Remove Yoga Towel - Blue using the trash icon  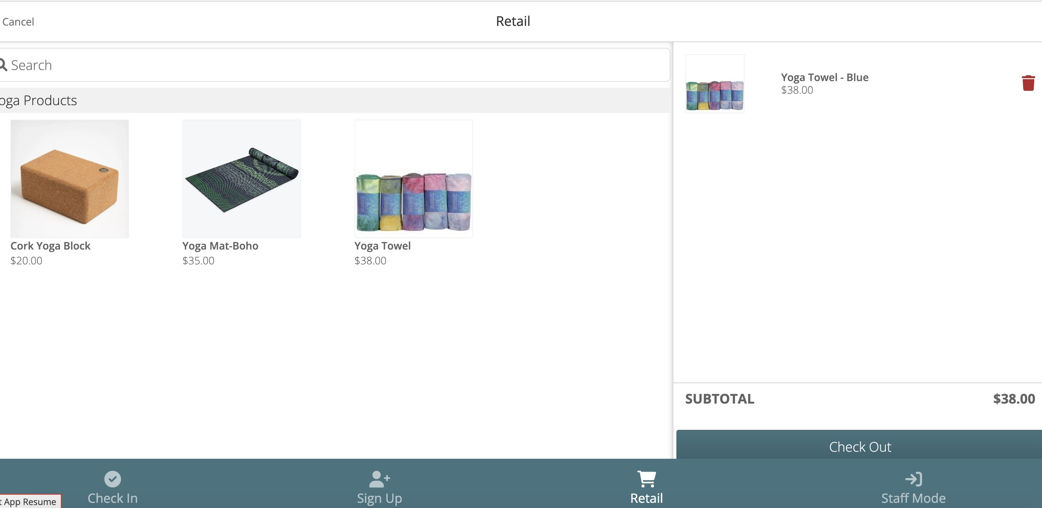(x=1028, y=83)
